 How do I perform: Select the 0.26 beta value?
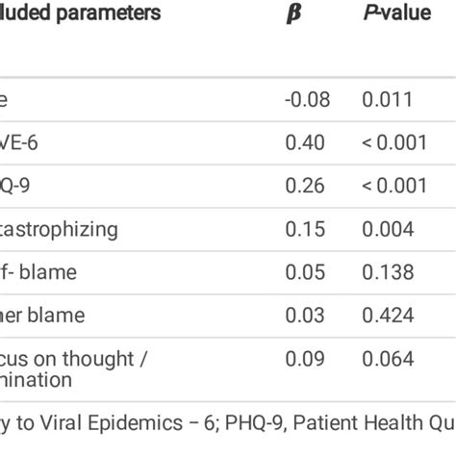pos(305,186)
